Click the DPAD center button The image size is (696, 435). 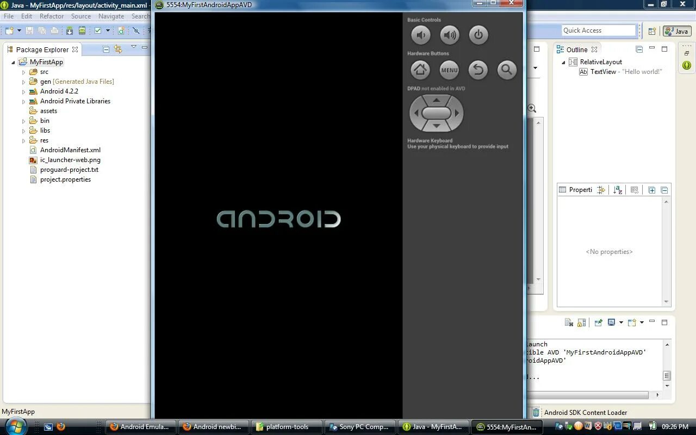pyautogui.click(x=437, y=113)
